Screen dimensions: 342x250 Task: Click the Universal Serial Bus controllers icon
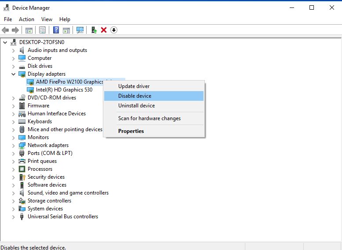22,217
